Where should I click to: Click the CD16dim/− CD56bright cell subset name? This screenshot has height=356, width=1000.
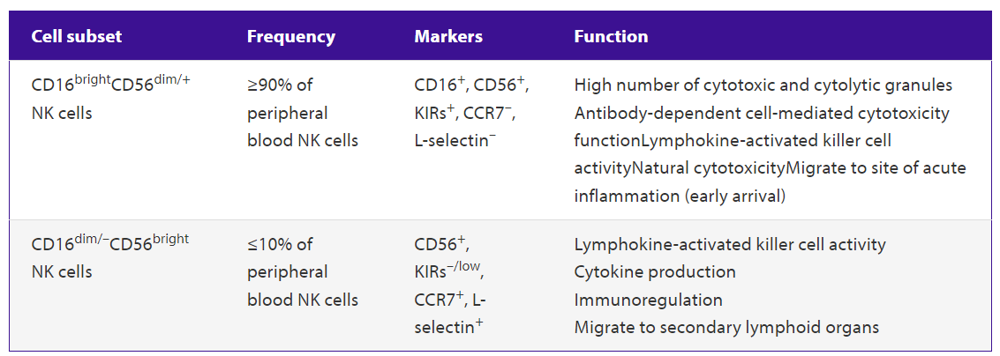click(110, 243)
